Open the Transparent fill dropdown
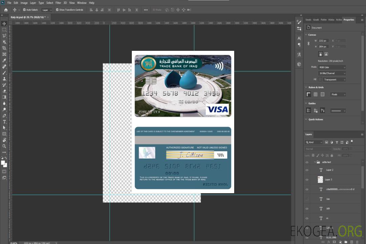This screenshot has height=244, width=366. tap(334, 80)
